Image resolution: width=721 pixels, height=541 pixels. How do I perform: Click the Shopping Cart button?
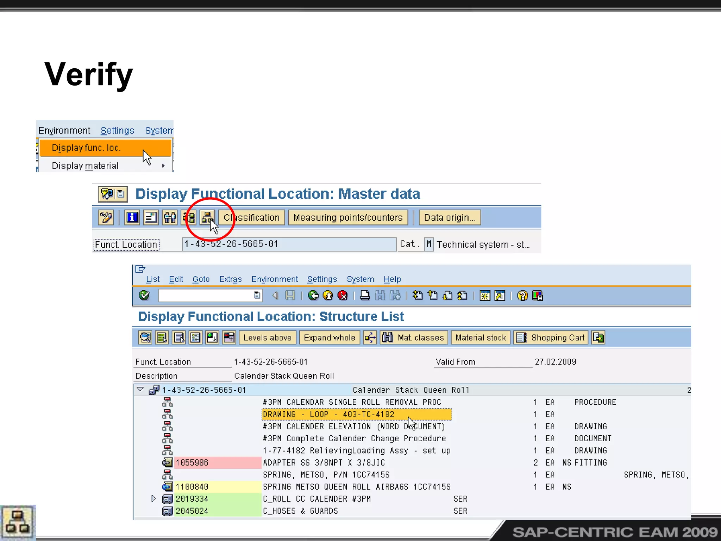tap(551, 337)
